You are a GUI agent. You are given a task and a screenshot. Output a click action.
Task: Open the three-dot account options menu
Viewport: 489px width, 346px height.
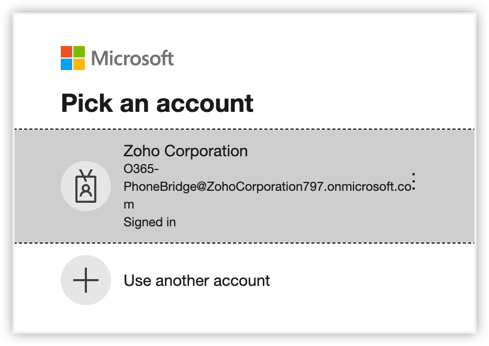(x=414, y=181)
